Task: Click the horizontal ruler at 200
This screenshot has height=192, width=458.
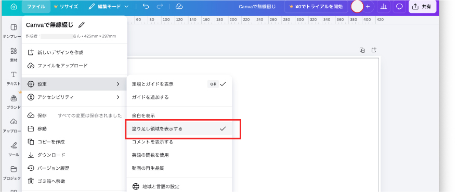Action: point(233,20)
